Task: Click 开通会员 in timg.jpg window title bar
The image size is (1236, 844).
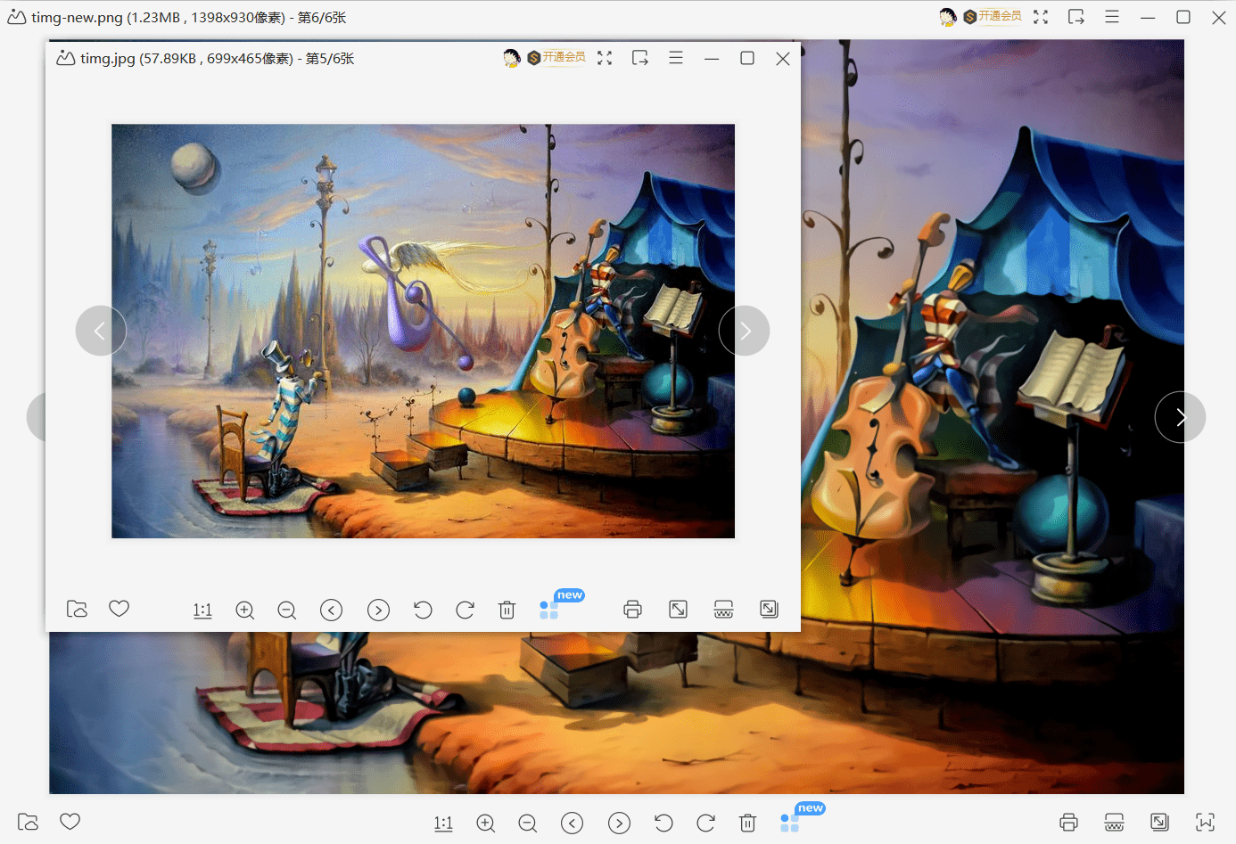Action: pos(556,58)
